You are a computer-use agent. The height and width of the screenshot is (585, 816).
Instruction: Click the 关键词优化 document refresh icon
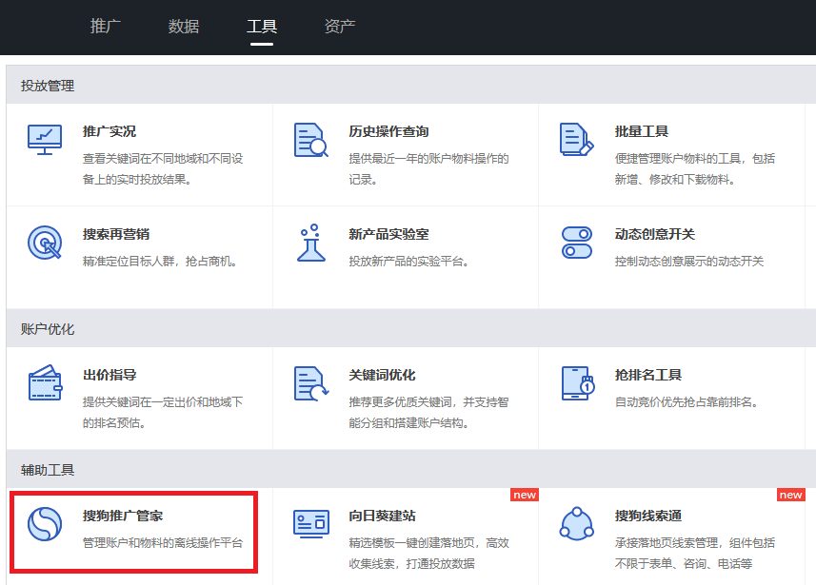click(310, 383)
